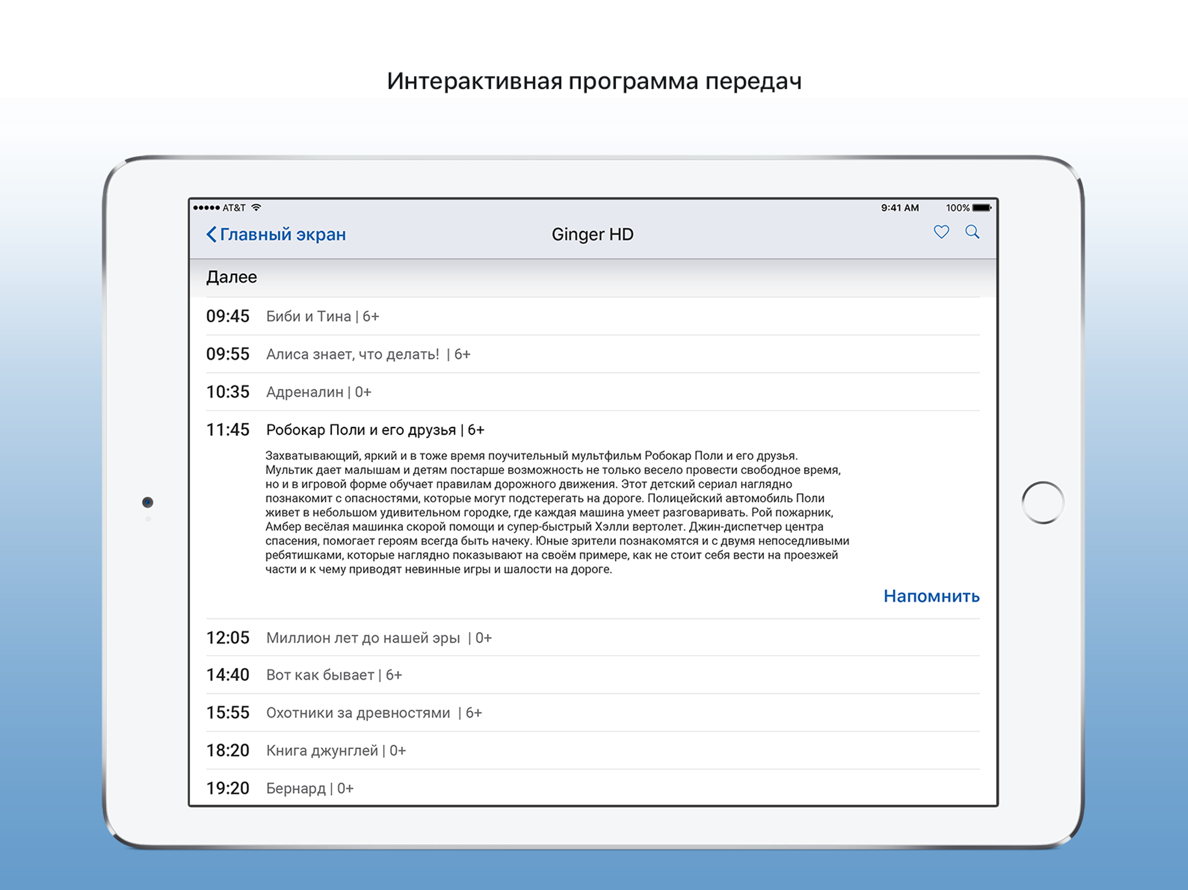The image size is (1188, 890).
Task: Tap the back chevron arrow
Action: point(212,235)
